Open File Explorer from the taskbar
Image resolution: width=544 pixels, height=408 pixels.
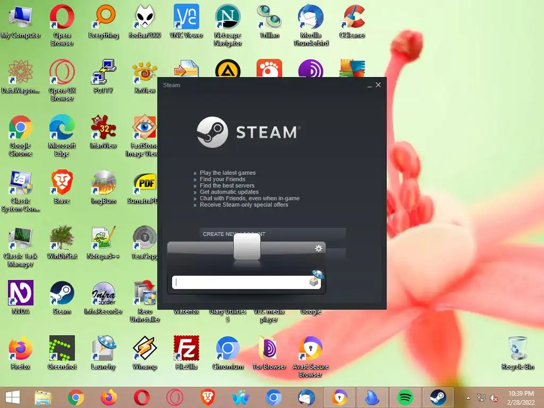point(43,397)
